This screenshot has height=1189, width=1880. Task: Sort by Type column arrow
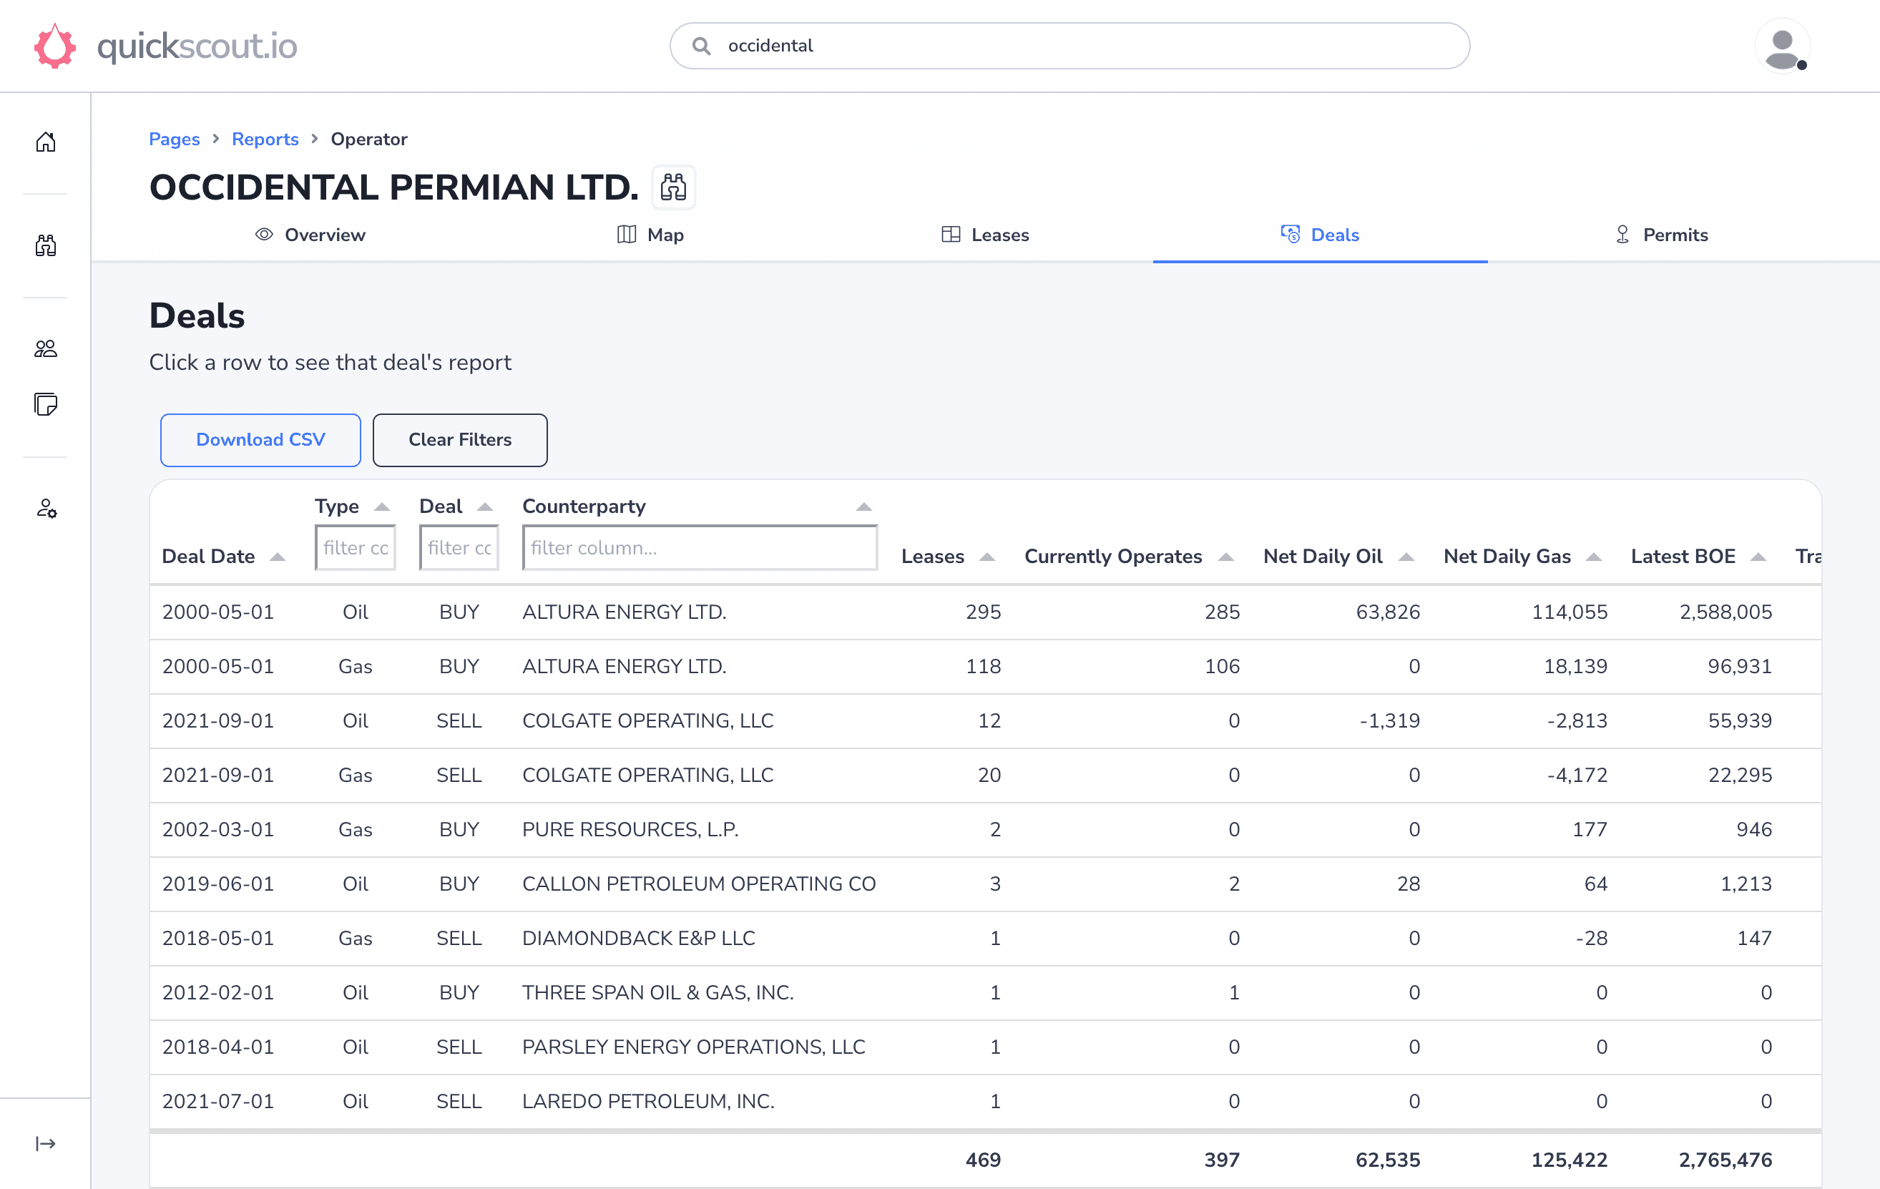click(x=382, y=507)
